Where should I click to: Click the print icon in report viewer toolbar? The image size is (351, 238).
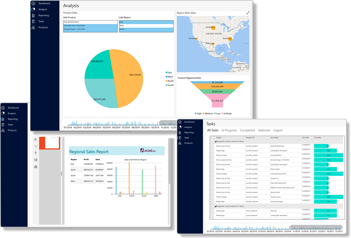(x=36, y=167)
